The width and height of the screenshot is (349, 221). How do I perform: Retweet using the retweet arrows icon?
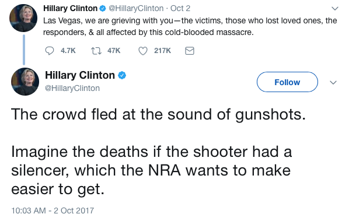[x=96, y=51]
